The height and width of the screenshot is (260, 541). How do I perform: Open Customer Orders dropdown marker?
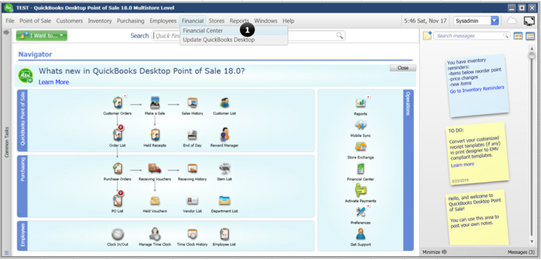[x=125, y=96]
